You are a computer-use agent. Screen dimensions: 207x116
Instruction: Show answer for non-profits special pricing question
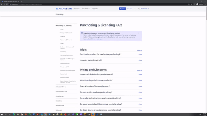click(x=140, y=92)
